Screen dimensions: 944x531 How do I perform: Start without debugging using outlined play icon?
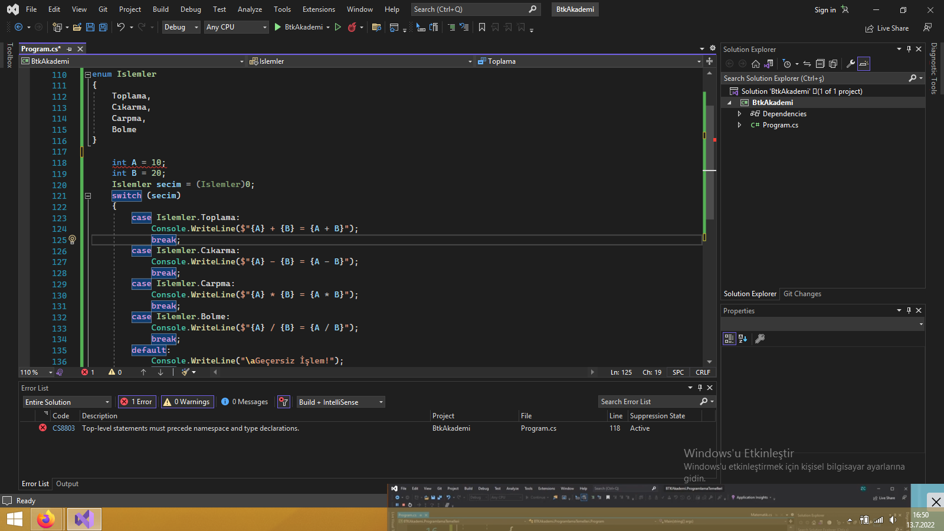[x=337, y=27]
